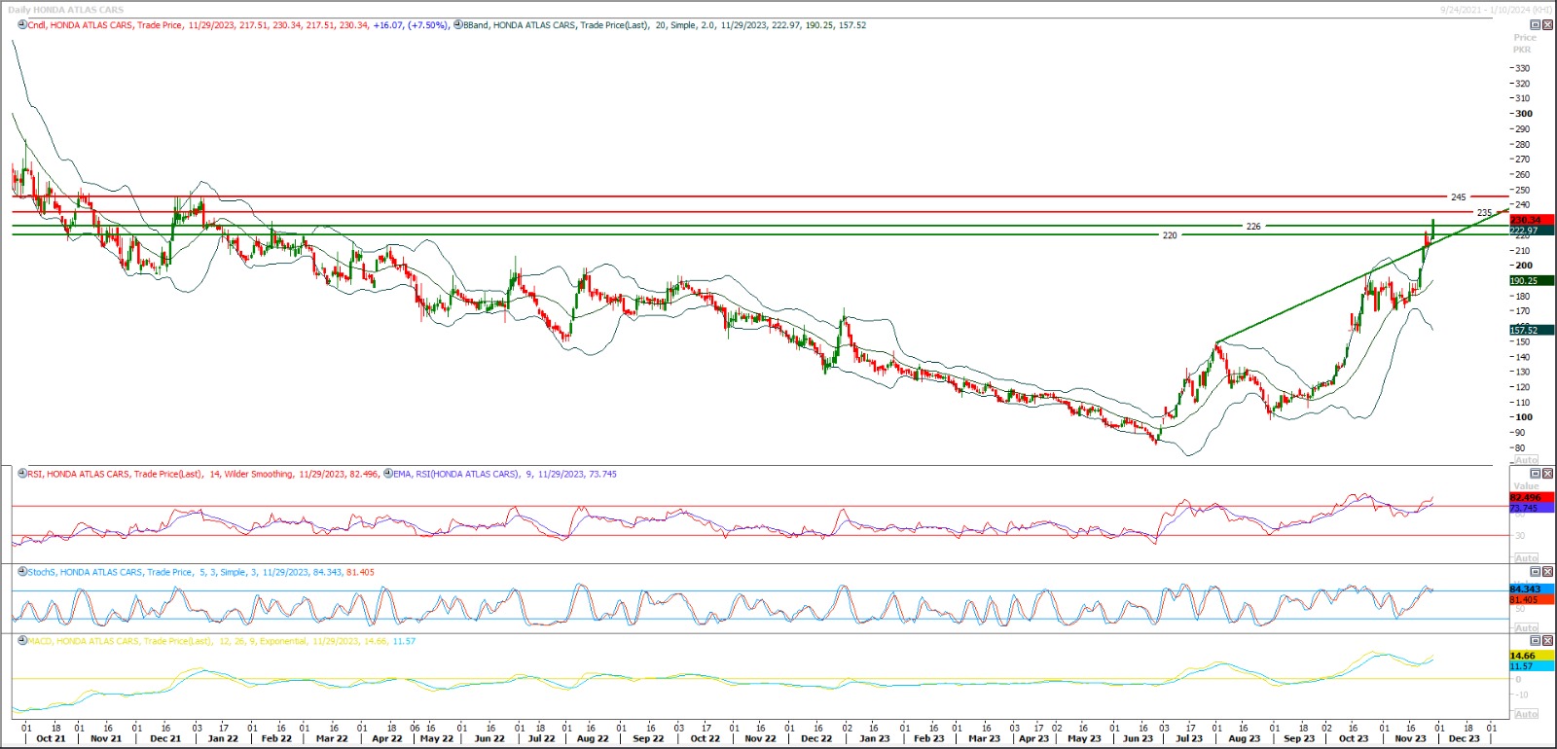
Task: Click the 300 level on the price axis
Action: click(1523, 114)
